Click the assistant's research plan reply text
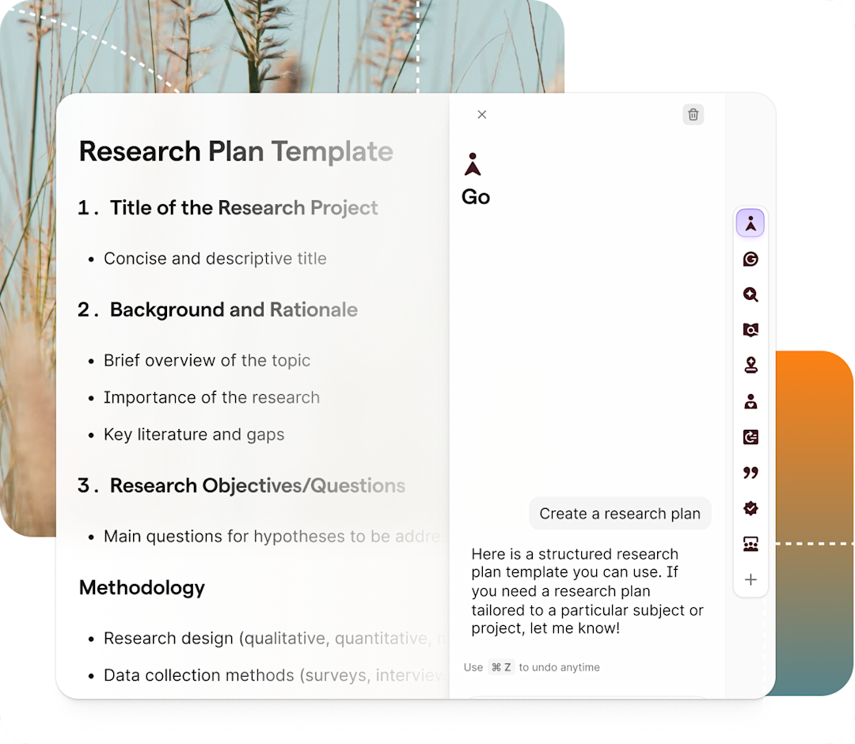This screenshot has width=855, height=744. (x=587, y=590)
